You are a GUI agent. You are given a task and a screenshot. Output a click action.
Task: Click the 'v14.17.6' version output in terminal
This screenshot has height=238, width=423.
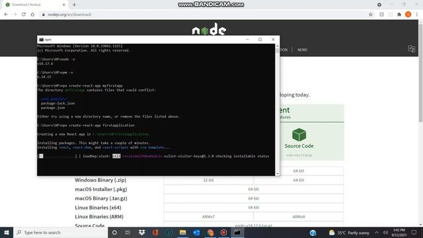point(45,63)
